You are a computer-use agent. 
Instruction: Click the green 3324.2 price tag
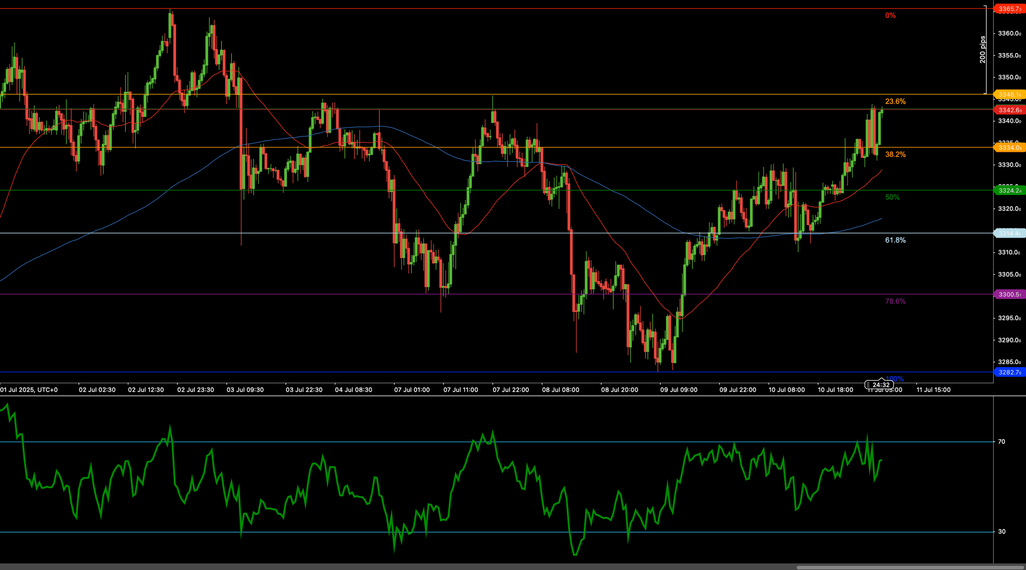coord(1010,191)
